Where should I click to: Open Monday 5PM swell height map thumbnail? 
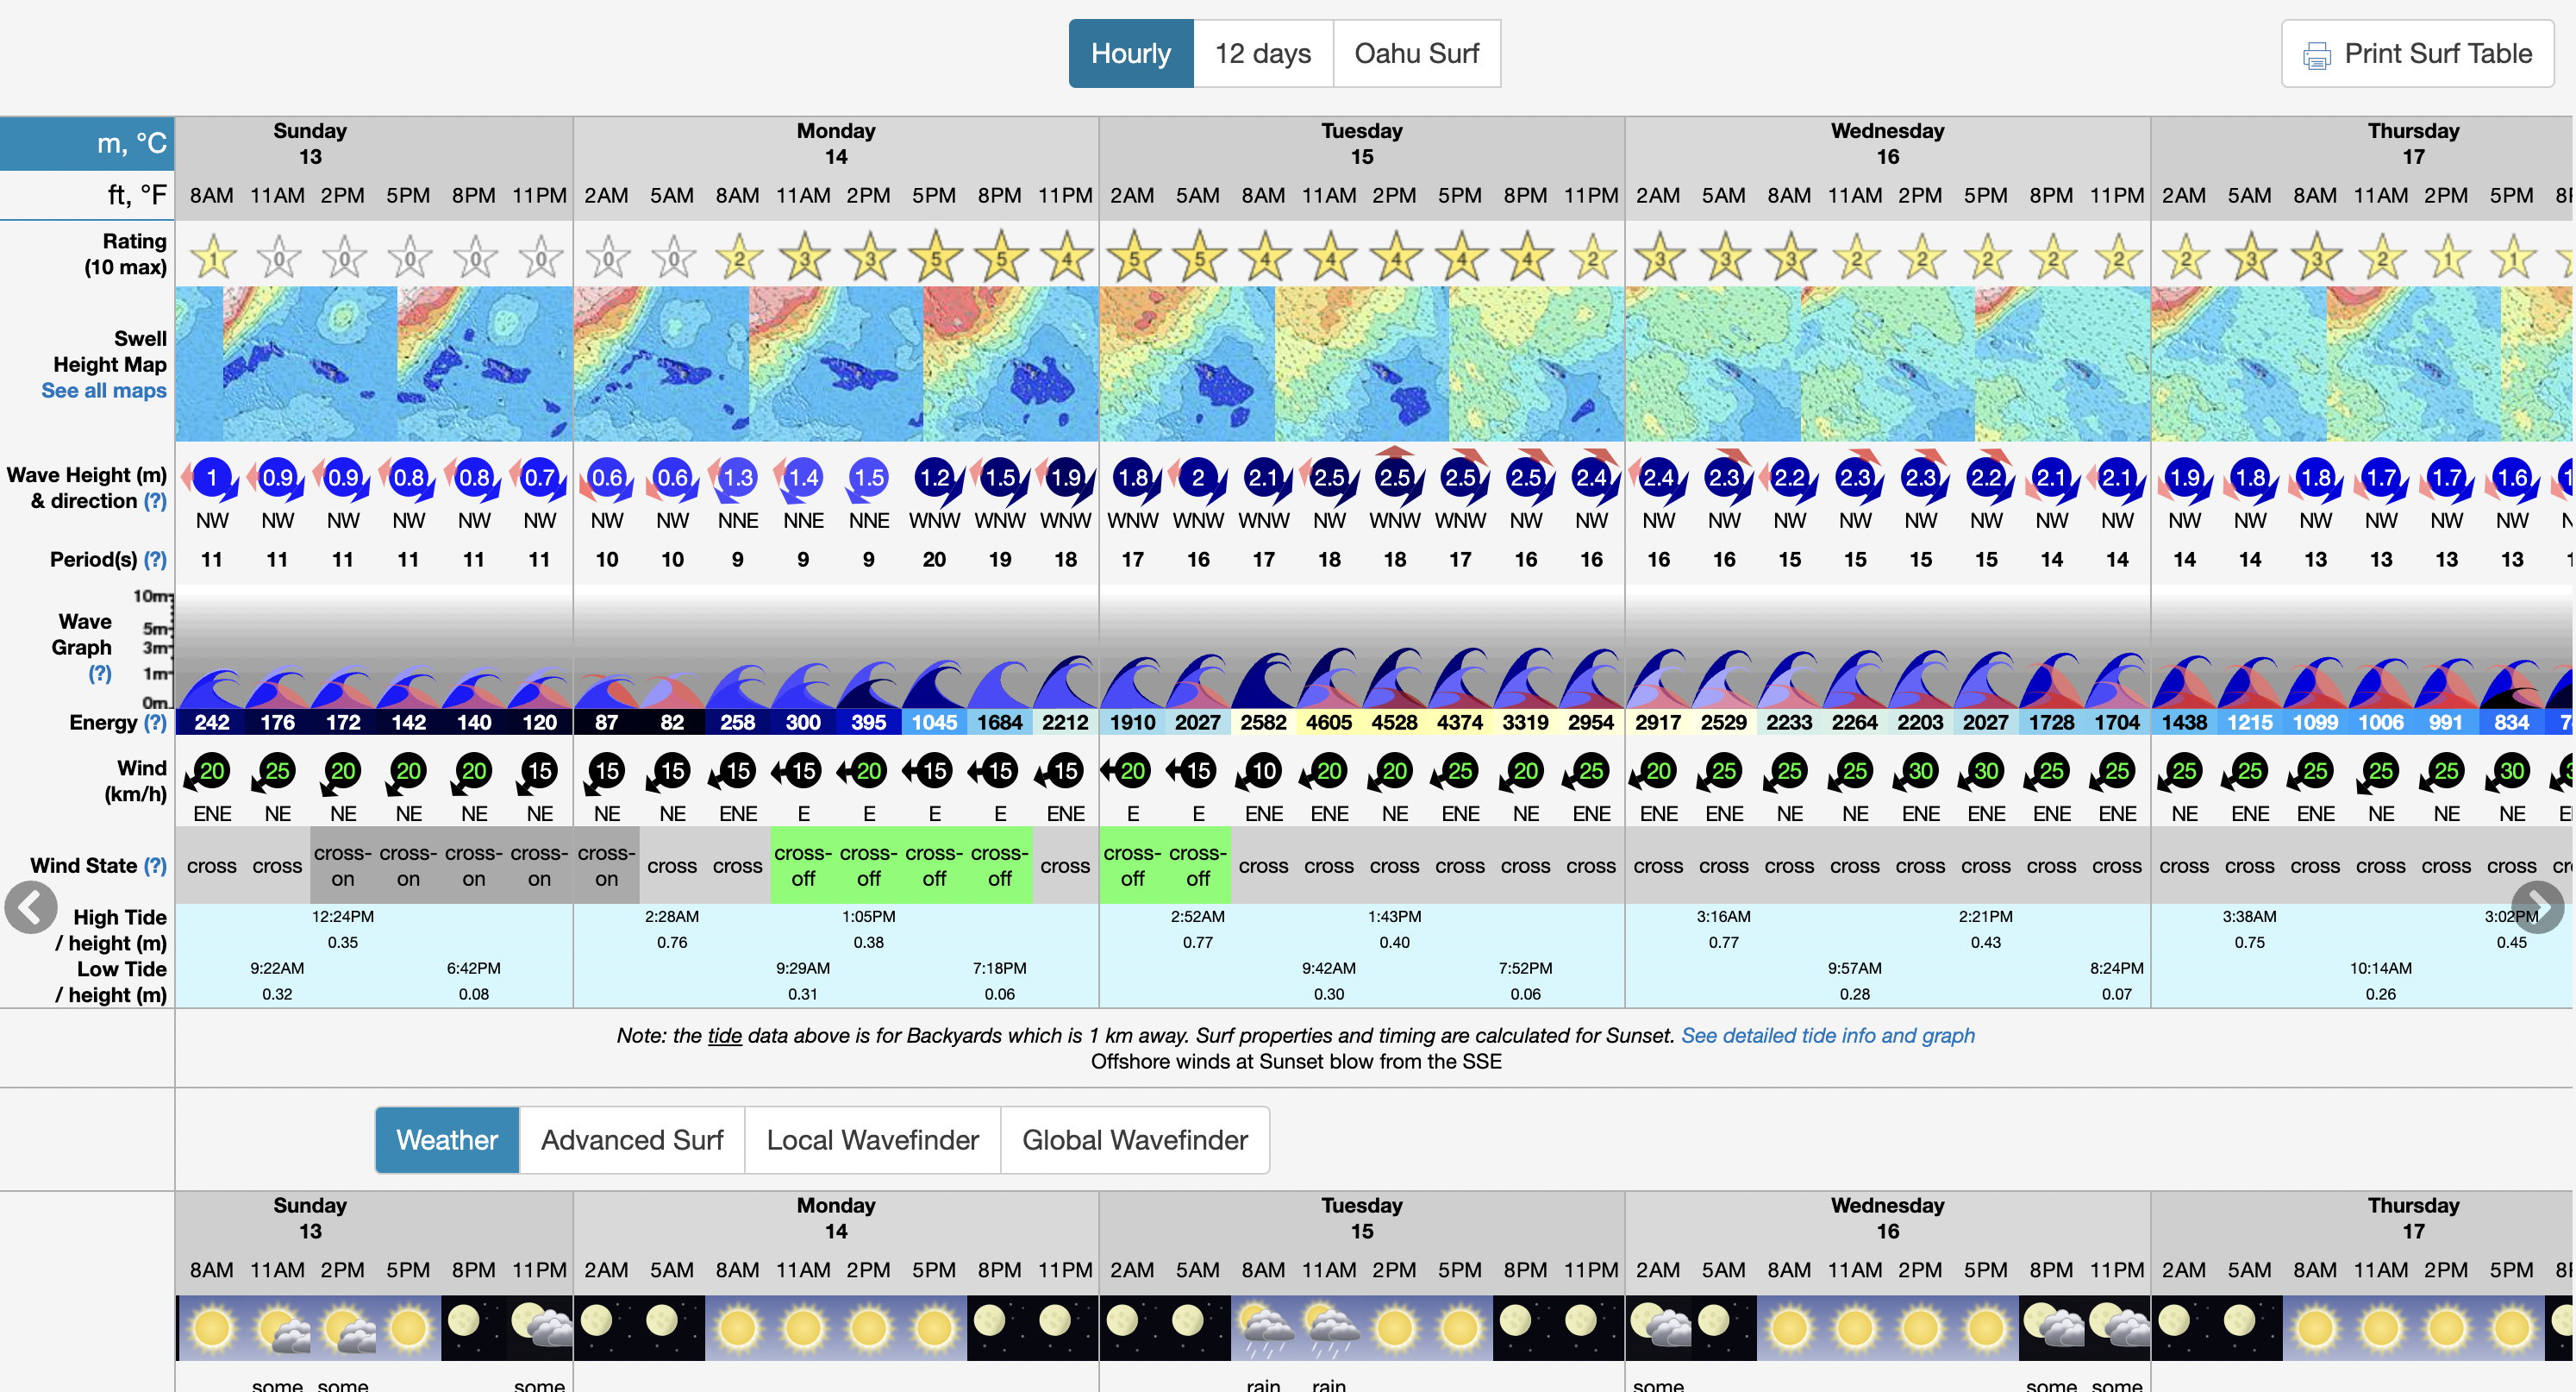coord(1011,364)
